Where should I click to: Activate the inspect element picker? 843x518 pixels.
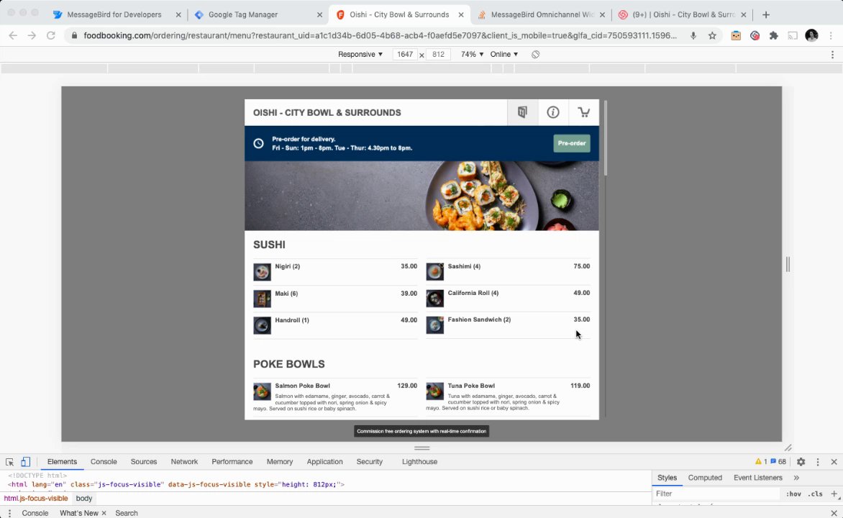click(9, 461)
